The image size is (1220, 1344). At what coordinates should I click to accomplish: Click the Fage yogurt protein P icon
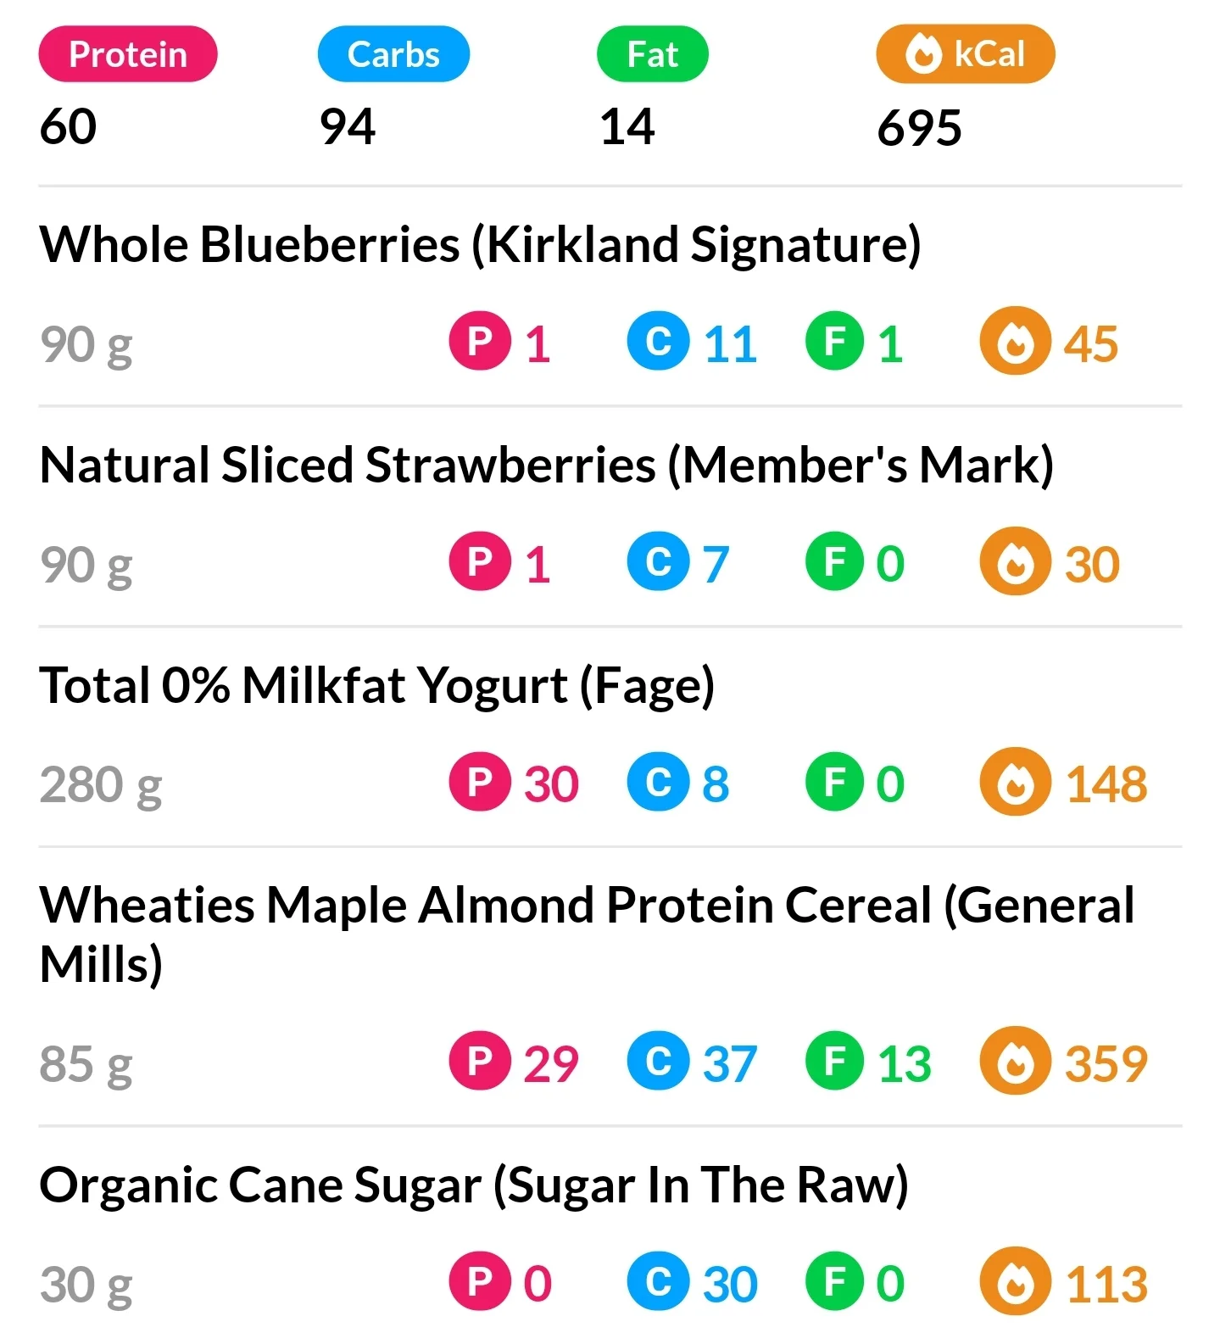pos(480,783)
